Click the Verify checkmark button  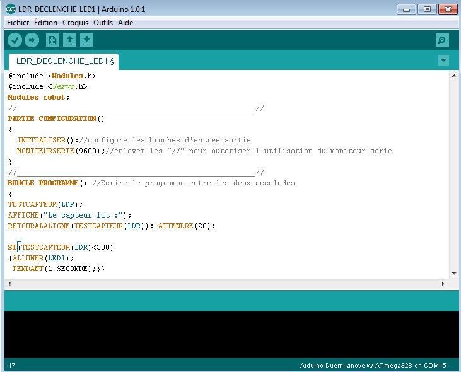(x=15, y=40)
